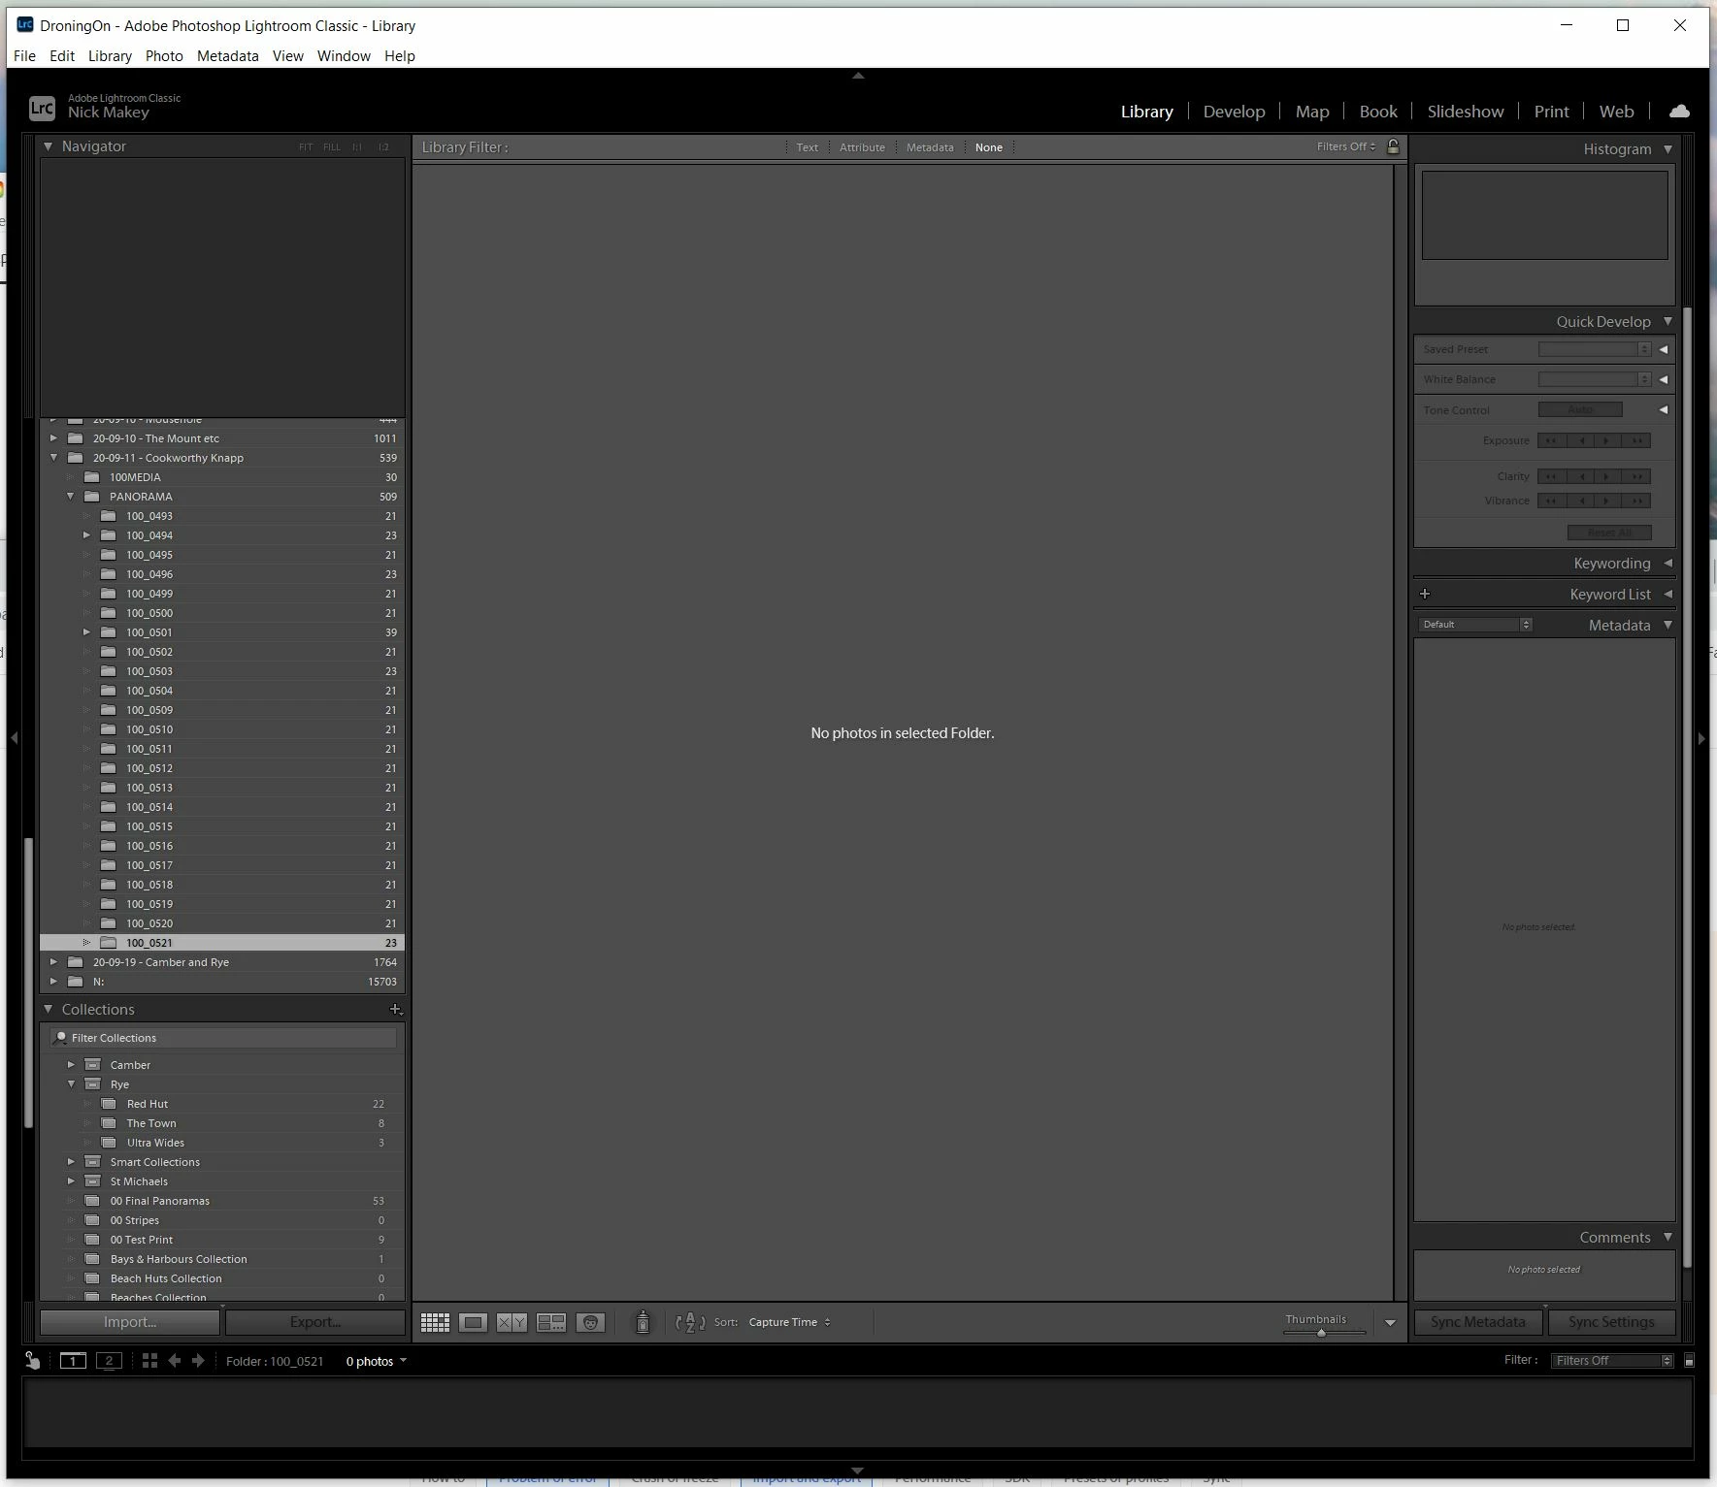1717x1487 pixels.
Task: Open Survey view icon
Action: [x=551, y=1322]
